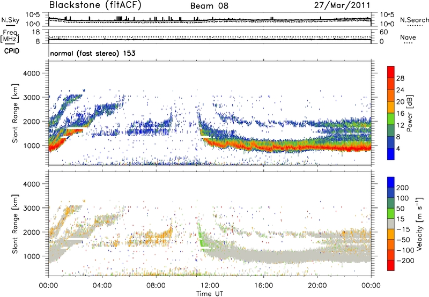Click the '-15' velocity scale value
The width and height of the screenshot is (429, 297).
pyautogui.click(x=403, y=229)
